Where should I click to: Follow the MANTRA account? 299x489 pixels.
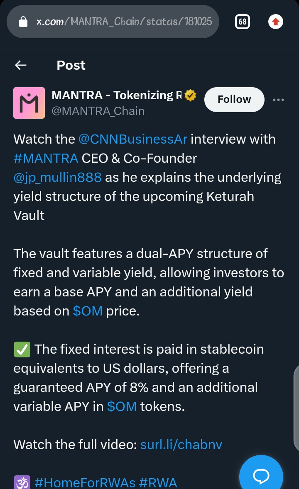(234, 100)
